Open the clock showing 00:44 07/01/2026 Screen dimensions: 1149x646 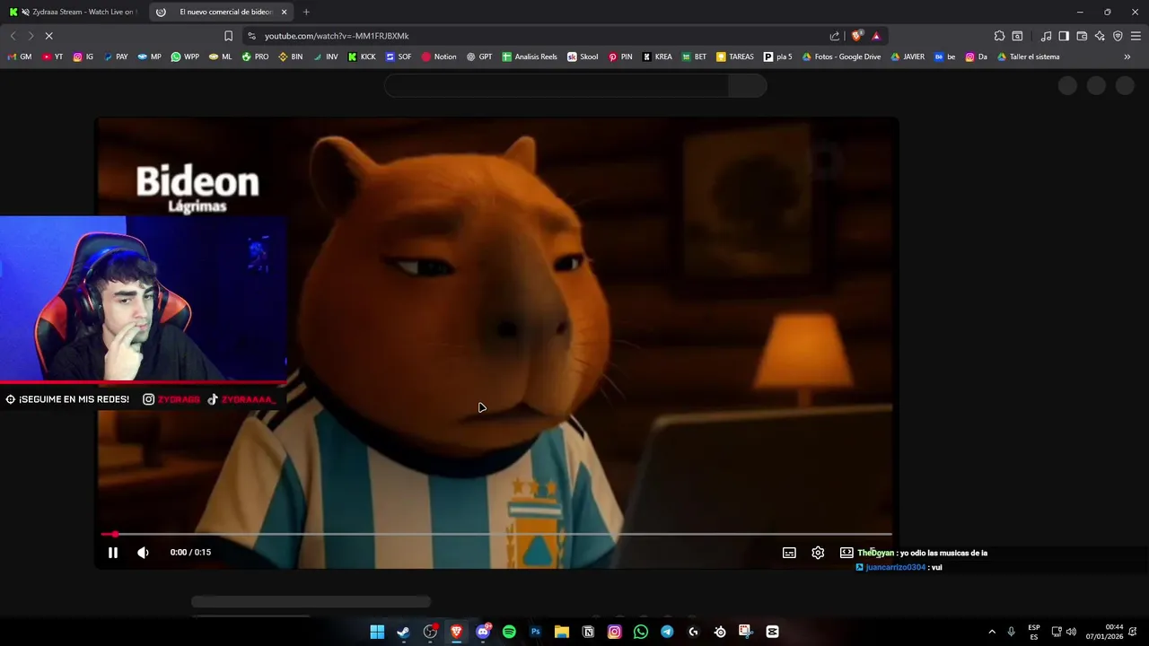tap(1105, 632)
